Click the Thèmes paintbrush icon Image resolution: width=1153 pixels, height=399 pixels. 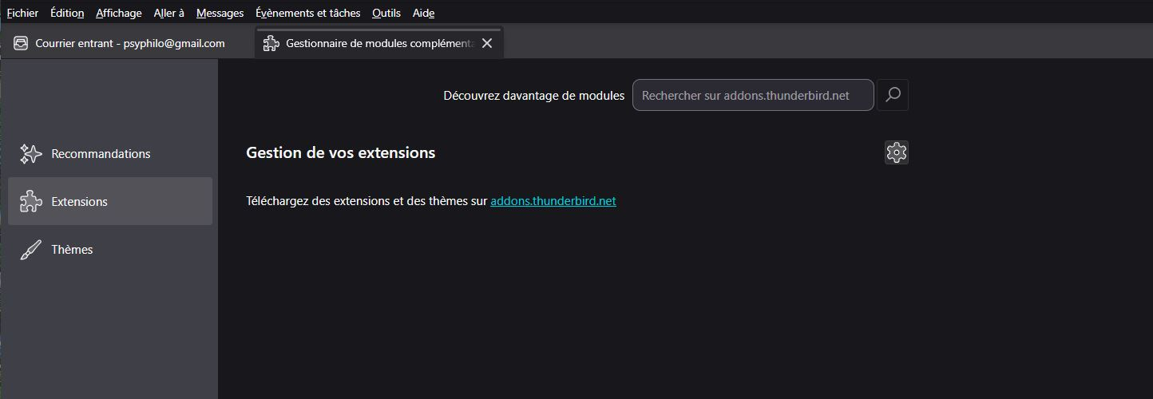(x=30, y=250)
